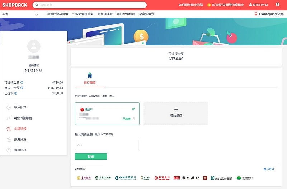Click the 臺灣銀行 logo

tap(84, 178)
